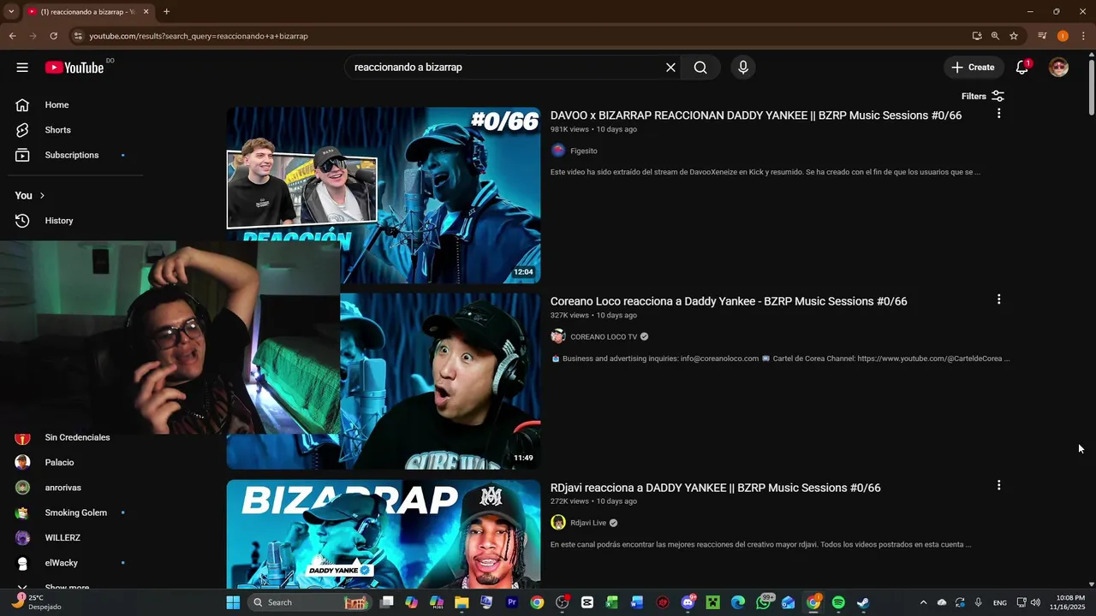Open the taskbar volume control
This screenshot has width=1096, height=616.
coord(1035,602)
